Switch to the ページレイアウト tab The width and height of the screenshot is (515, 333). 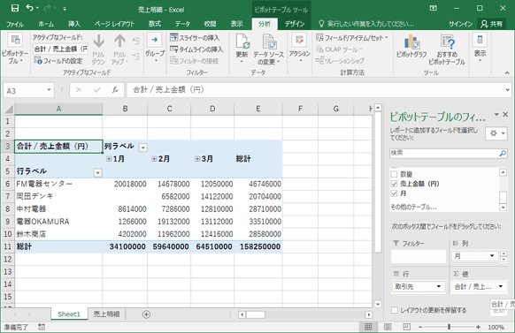coord(114,24)
